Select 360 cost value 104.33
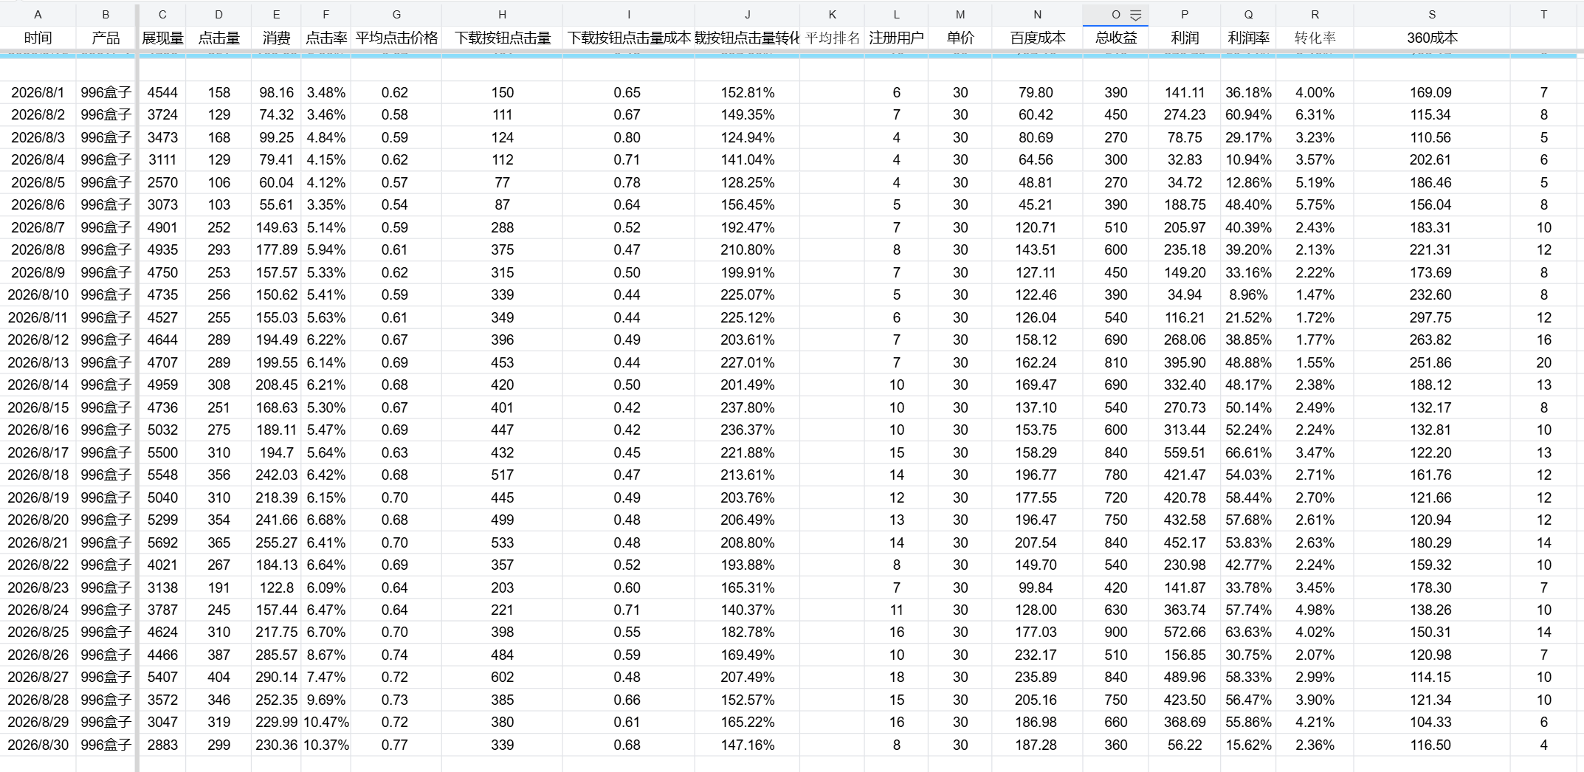This screenshot has width=1584, height=772. point(1430,722)
